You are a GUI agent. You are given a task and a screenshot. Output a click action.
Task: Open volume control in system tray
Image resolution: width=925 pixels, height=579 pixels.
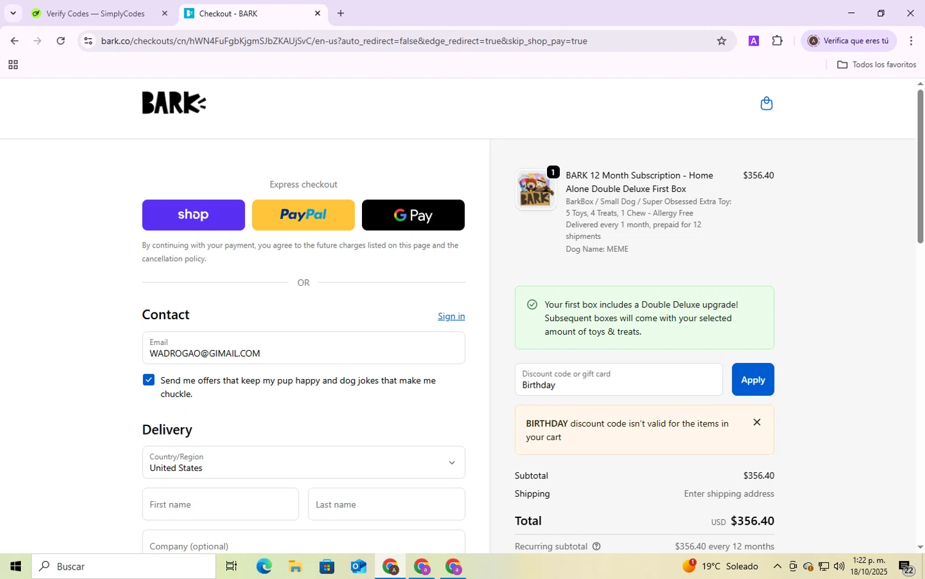(839, 566)
